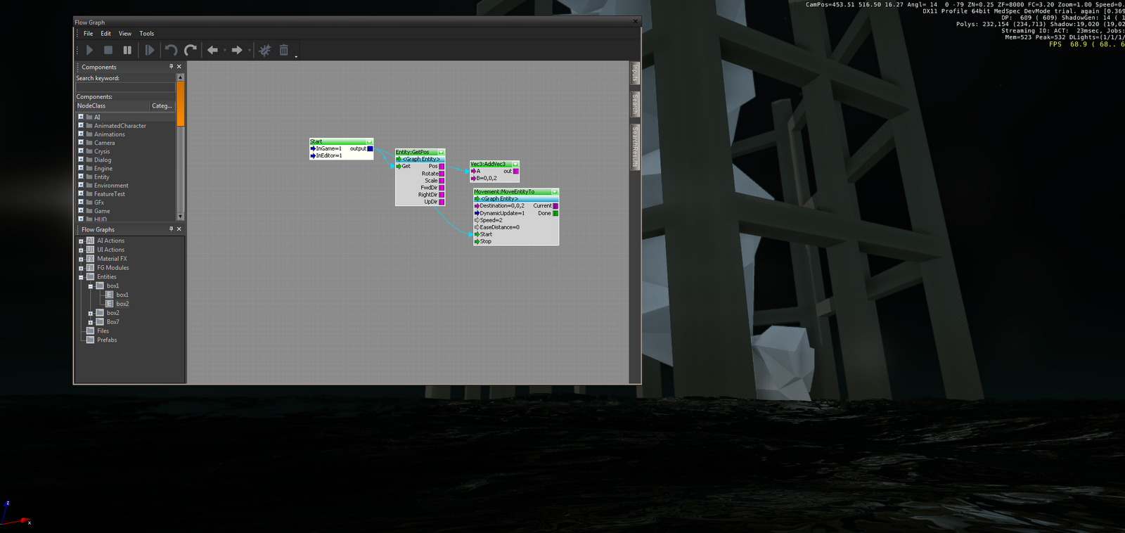Click the Pause toolbar icon
The width and height of the screenshot is (1125, 533).
pos(127,50)
